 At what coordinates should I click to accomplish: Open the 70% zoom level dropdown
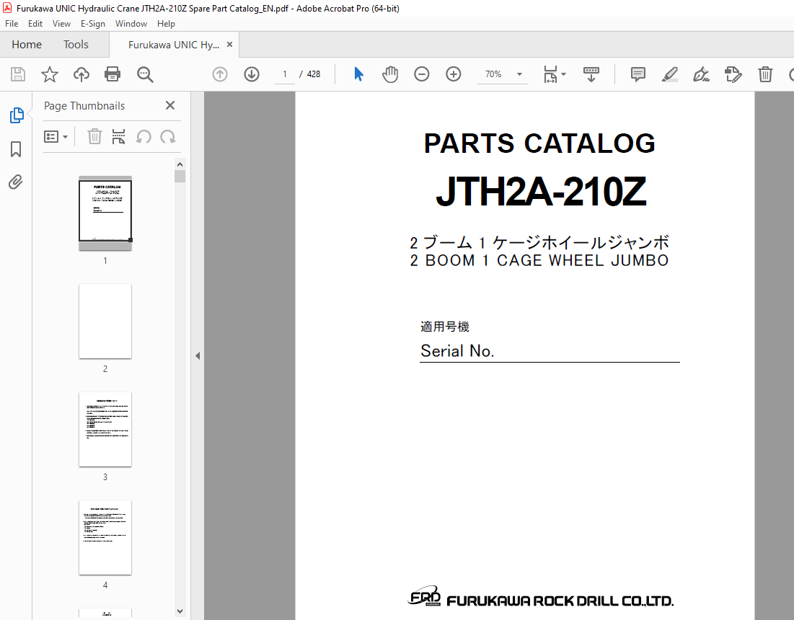click(519, 74)
